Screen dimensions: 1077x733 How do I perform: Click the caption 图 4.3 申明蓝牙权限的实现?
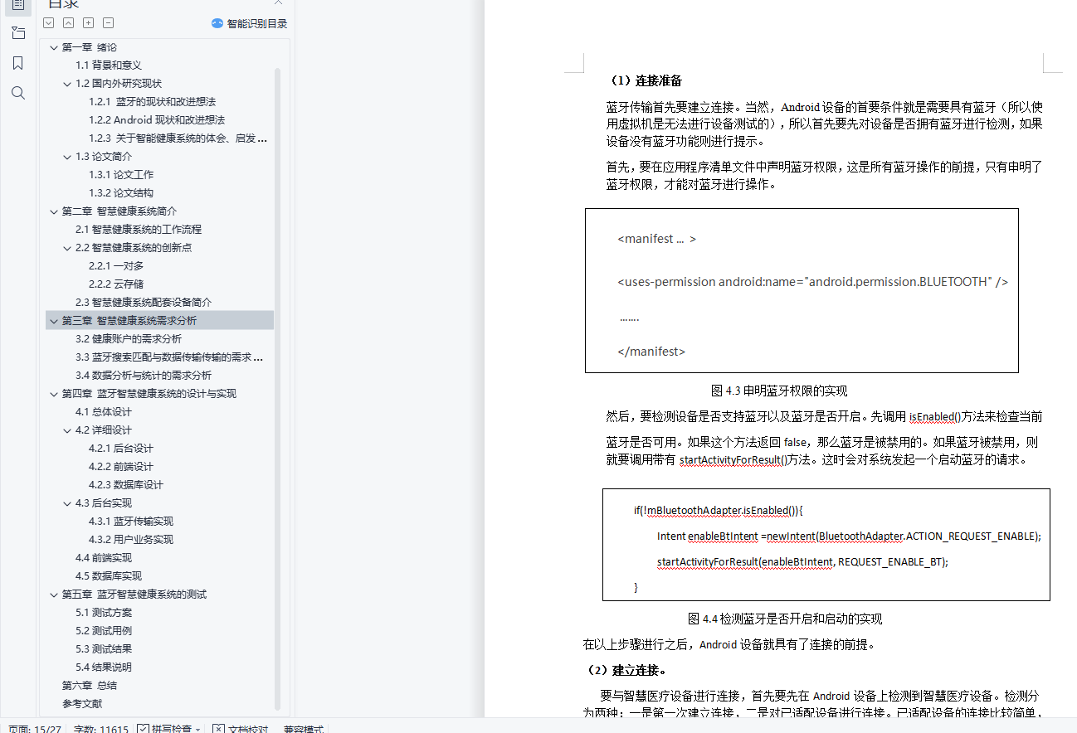click(x=779, y=391)
